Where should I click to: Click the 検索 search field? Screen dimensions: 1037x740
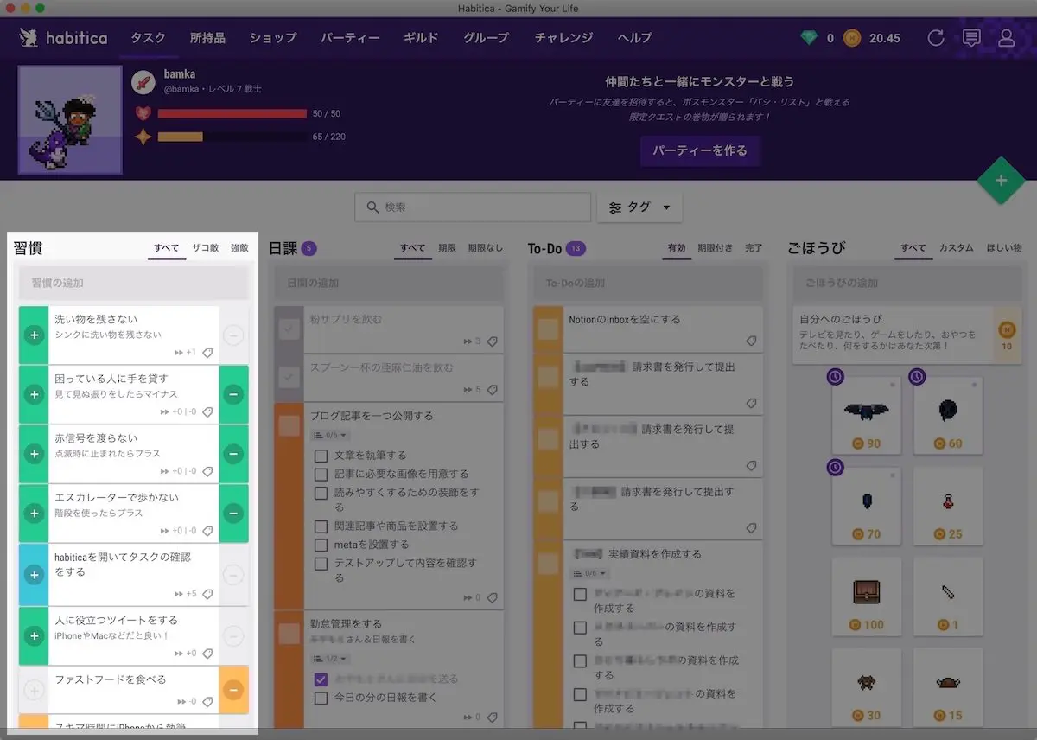pos(473,207)
